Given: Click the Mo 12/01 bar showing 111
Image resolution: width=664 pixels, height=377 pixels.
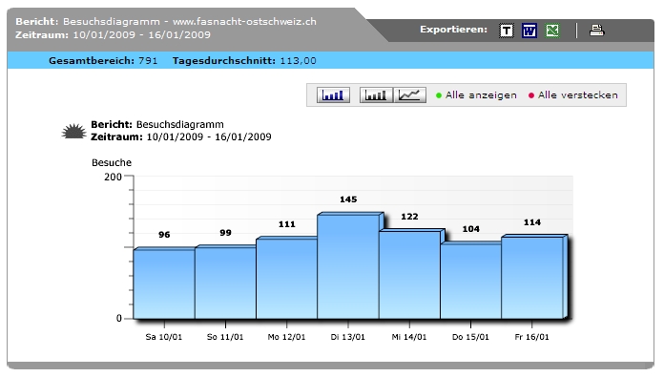Looking at the screenshot, I should coord(287,279).
